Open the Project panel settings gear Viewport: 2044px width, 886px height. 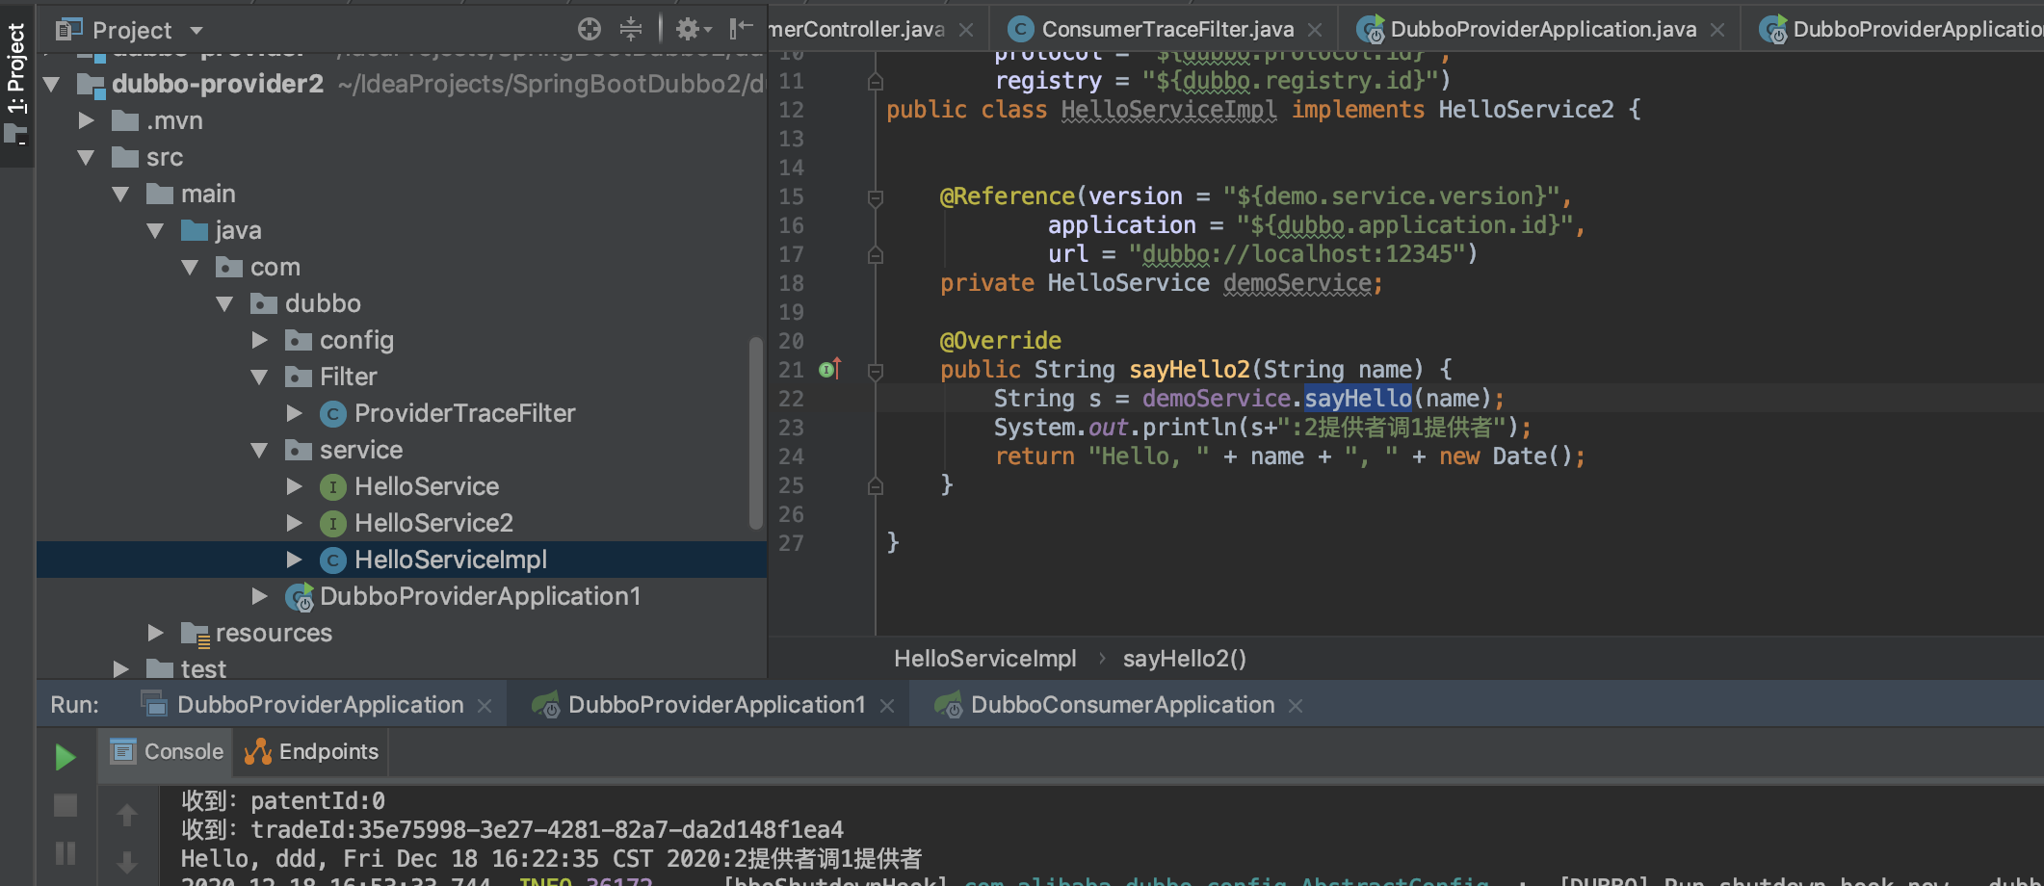pyautogui.click(x=690, y=29)
